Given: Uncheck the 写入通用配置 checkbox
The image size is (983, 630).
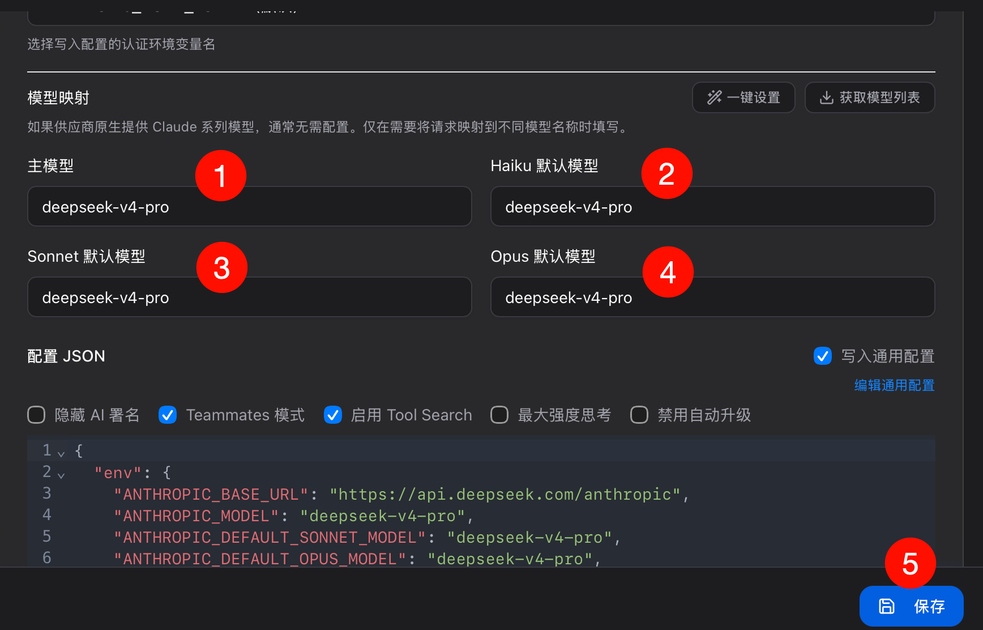Looking at the screenshot, I should (823, 356).
